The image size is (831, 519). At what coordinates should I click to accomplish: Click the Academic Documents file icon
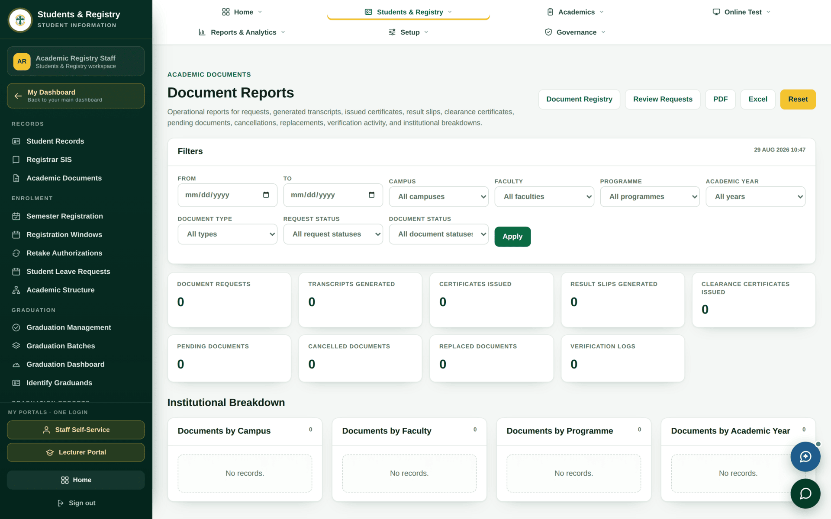[16, 178]
